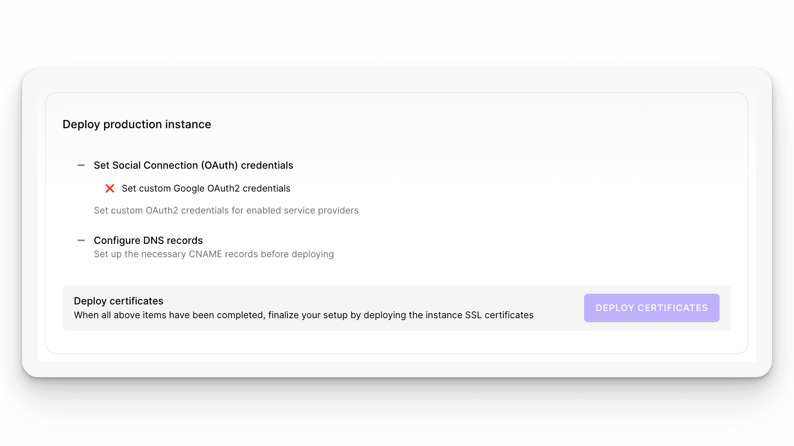The height and width of the screenshot is (446, 794).
Task: Click the SSL certificates finalize setup description
Action: click(304, 315)
